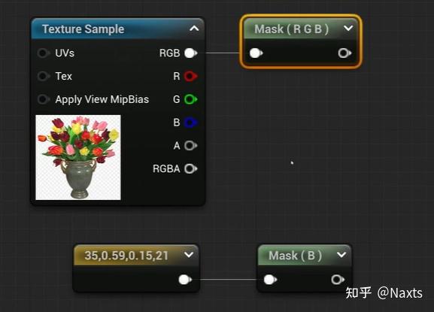
Task: Click the Mask (R G B) output pin
Action: (344, 53)
